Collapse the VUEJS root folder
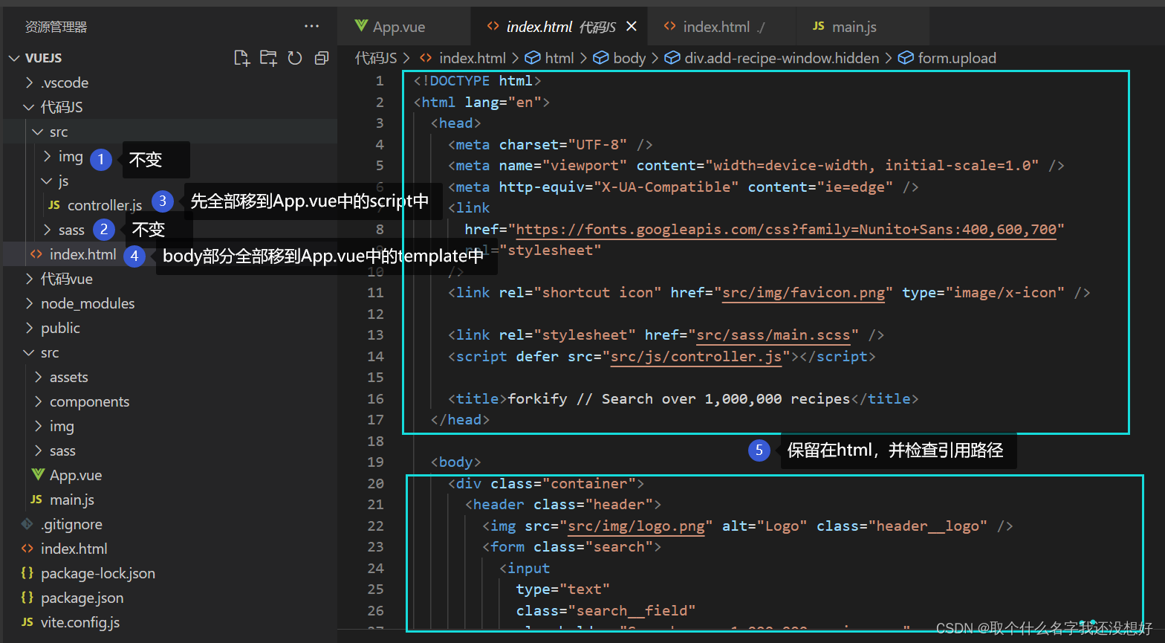1165x643 pixels. coord(15,58)
